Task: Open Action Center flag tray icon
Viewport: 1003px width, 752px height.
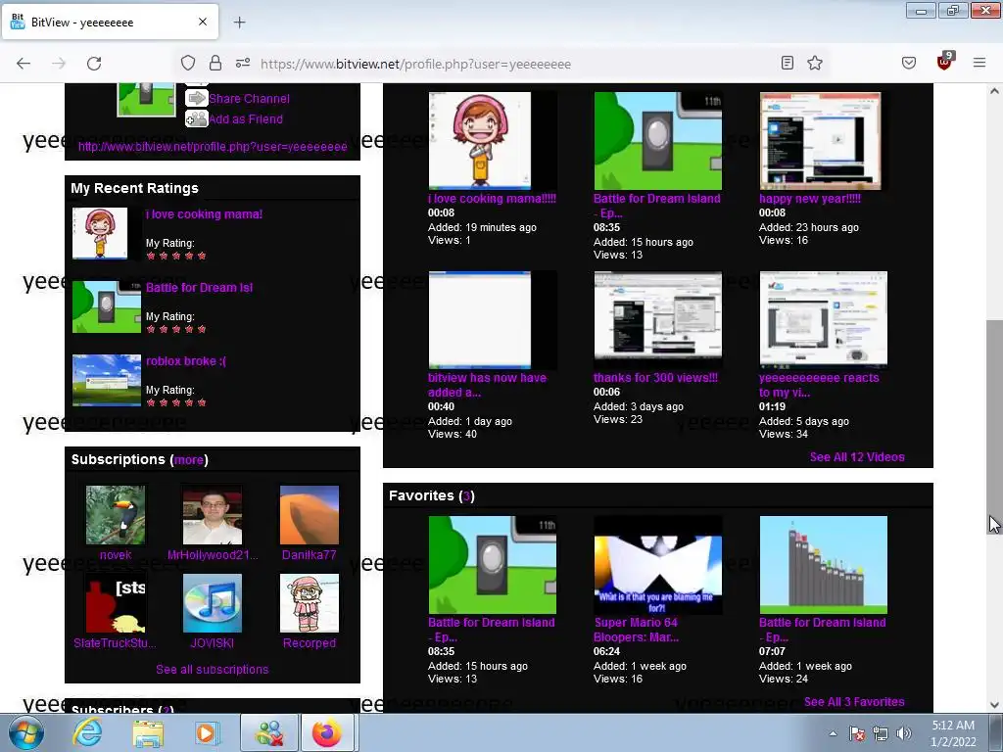Action: pos(856,733)
